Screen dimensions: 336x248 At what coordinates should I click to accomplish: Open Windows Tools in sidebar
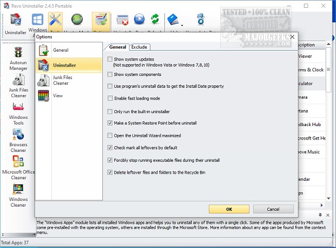coord(18,114)
